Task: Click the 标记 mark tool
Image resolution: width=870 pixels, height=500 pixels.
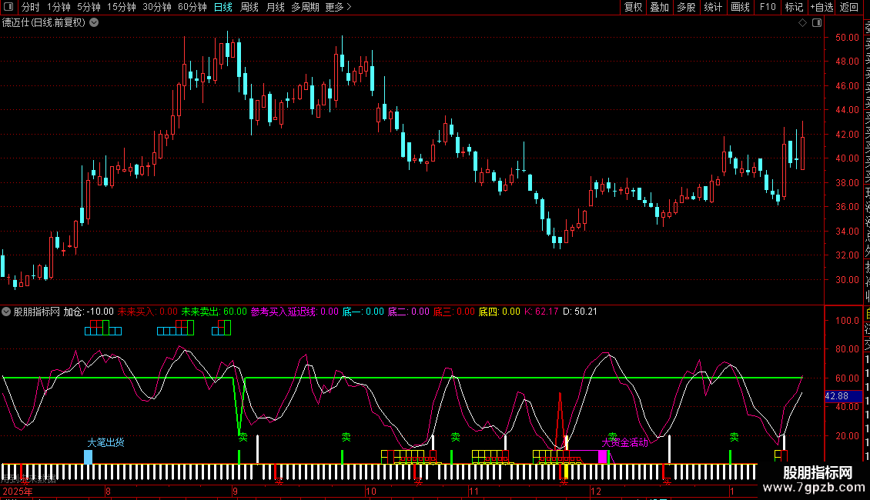Action: click(794, 7)
